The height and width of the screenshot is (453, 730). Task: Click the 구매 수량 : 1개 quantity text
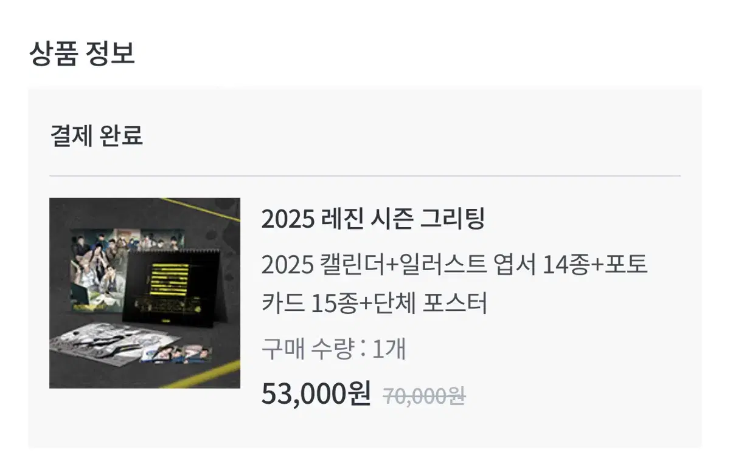[333, 349]
